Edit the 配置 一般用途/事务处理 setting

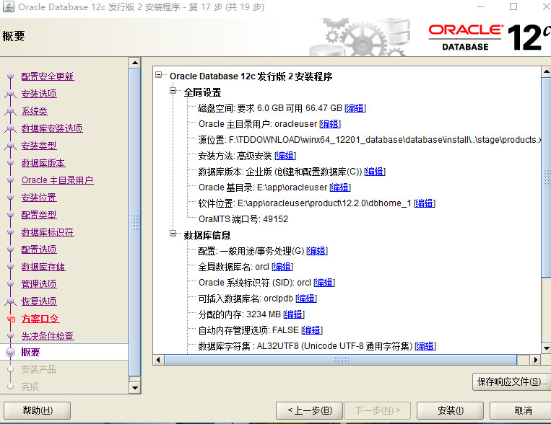(317, 251)
